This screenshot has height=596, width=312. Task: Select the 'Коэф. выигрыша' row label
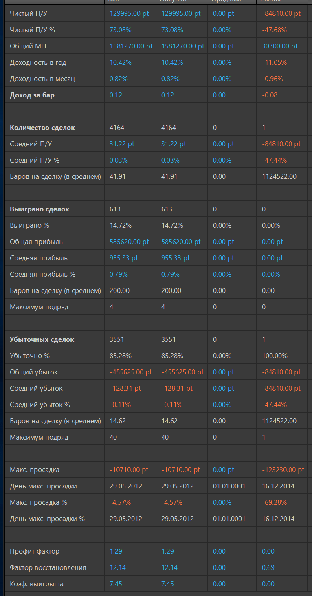(x=37, y=584)
